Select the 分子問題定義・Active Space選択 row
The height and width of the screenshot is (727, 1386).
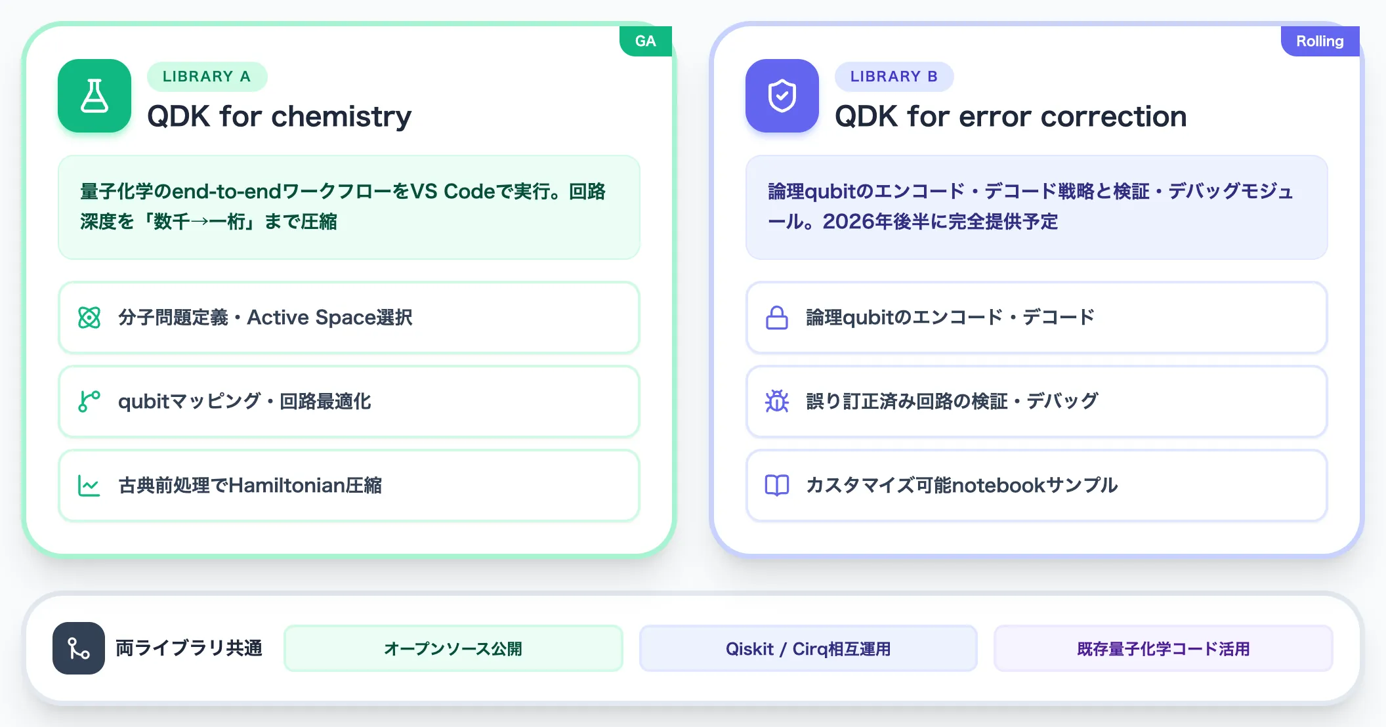coord(349,318)
